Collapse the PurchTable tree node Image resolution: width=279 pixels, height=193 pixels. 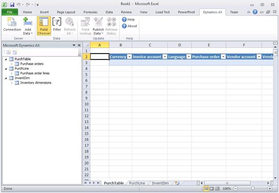pos(6,59)
